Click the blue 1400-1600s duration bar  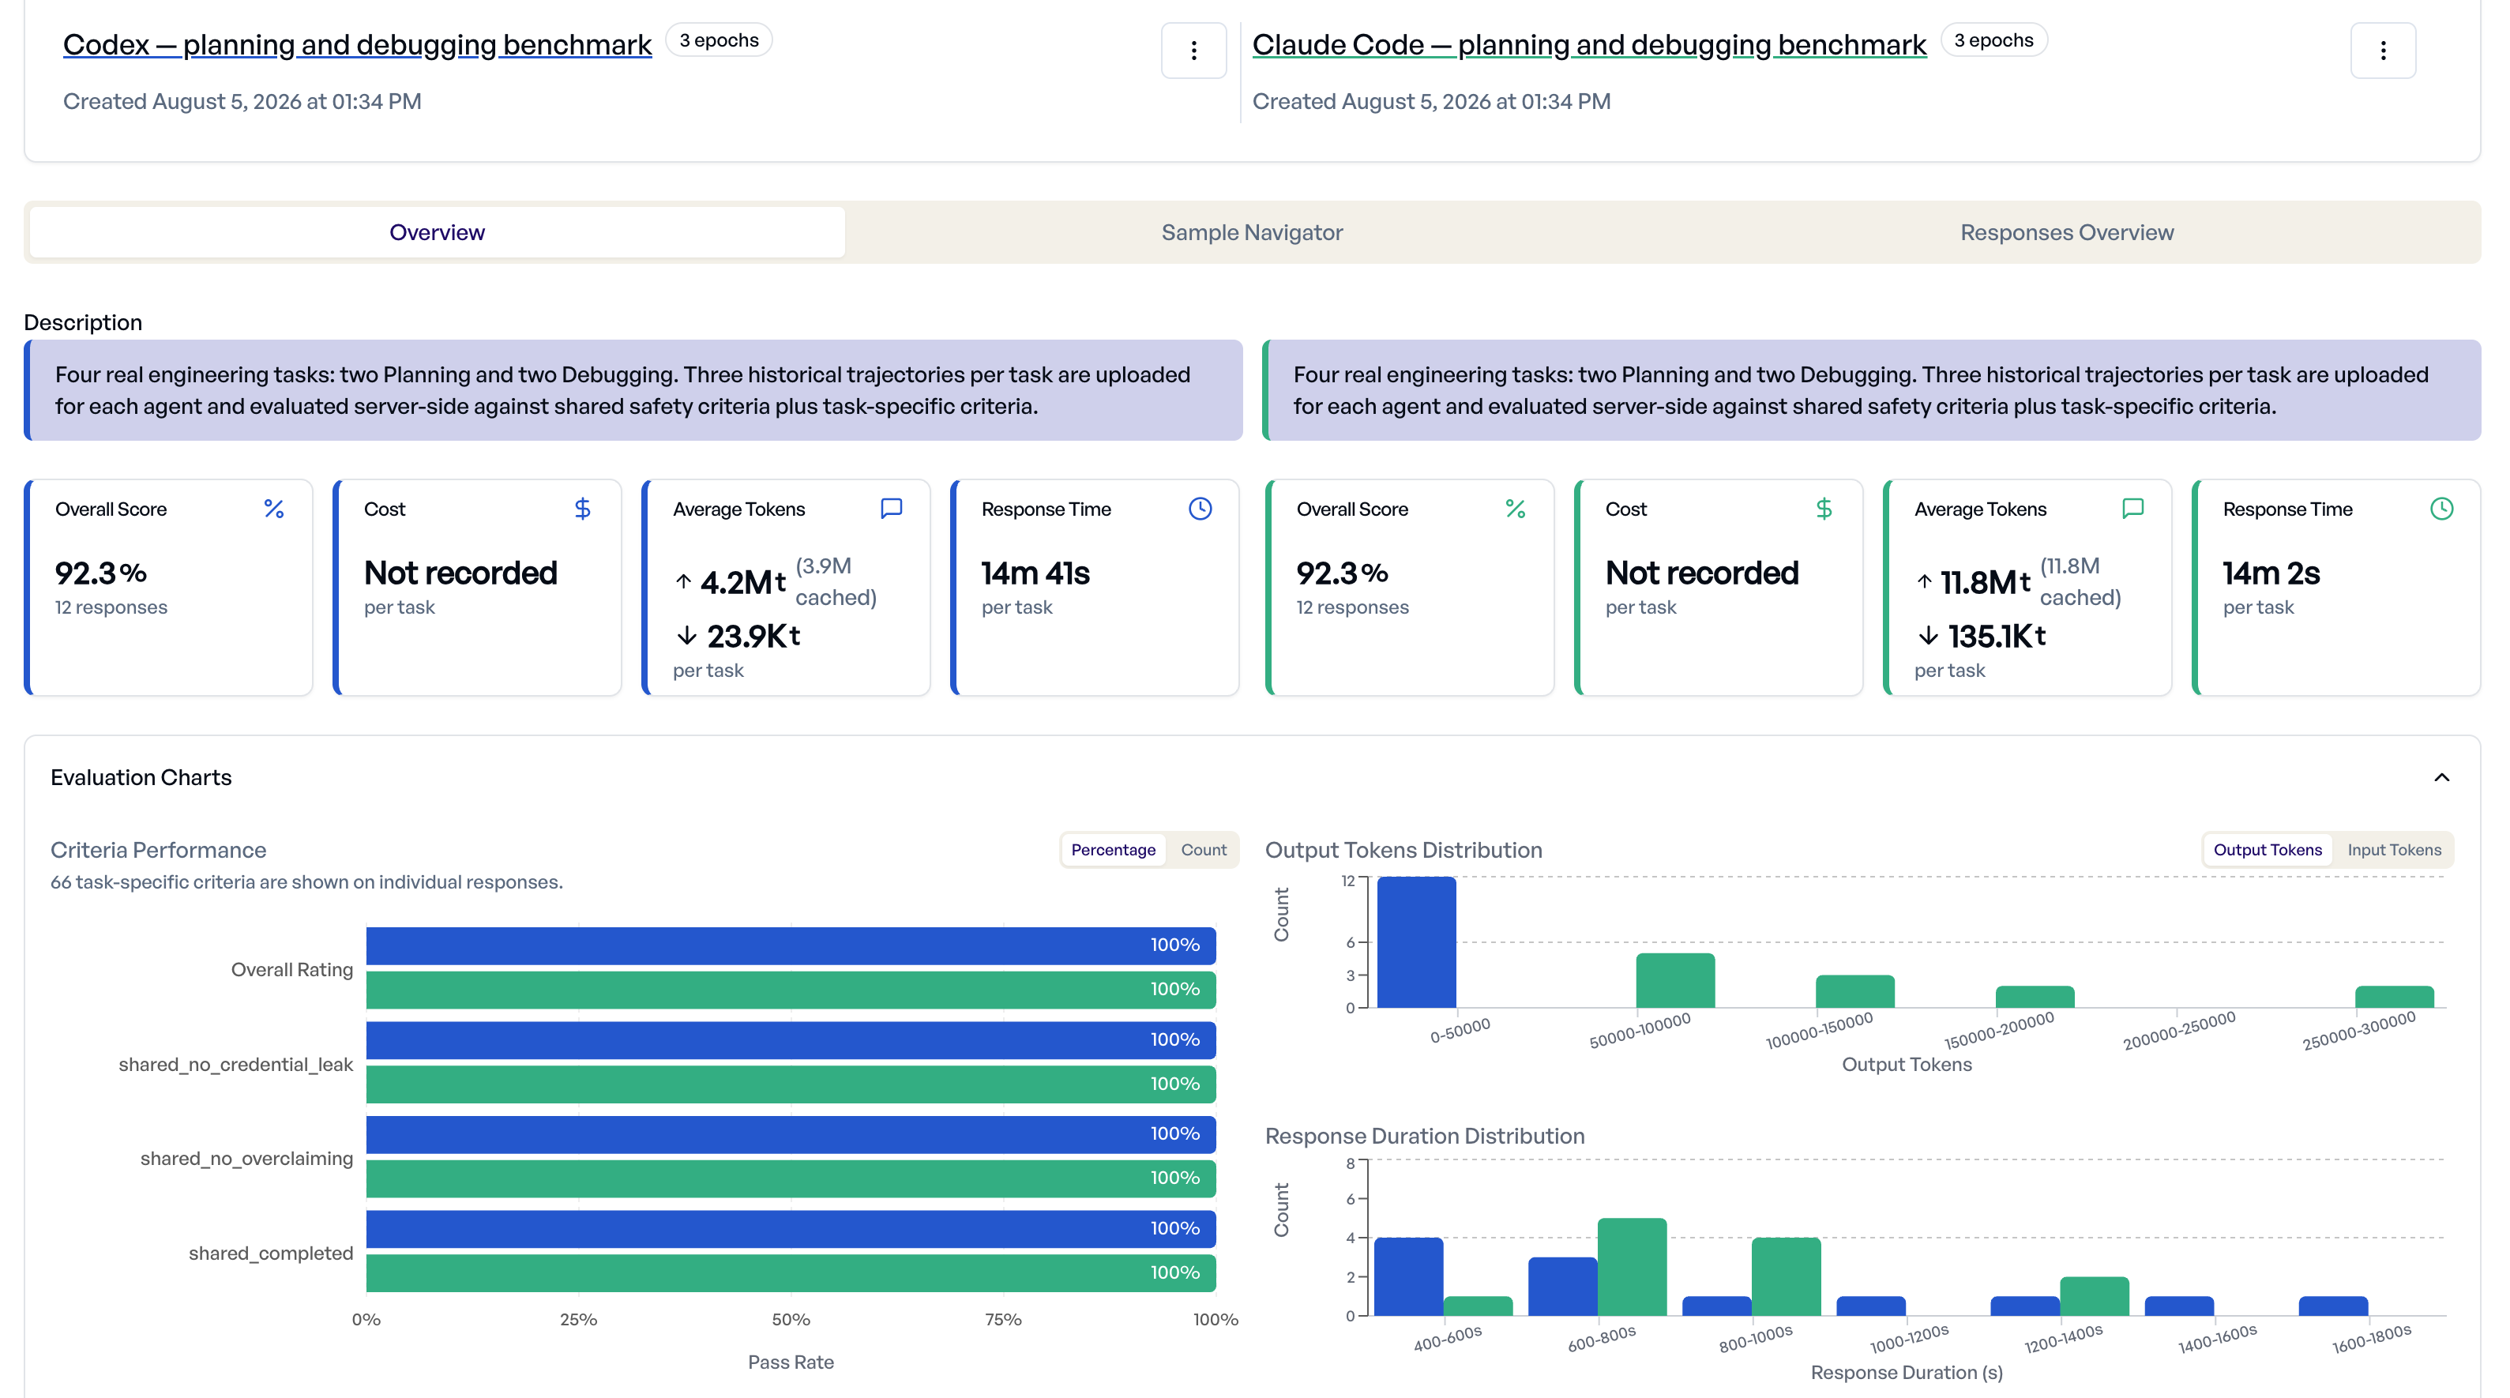2179,1306
